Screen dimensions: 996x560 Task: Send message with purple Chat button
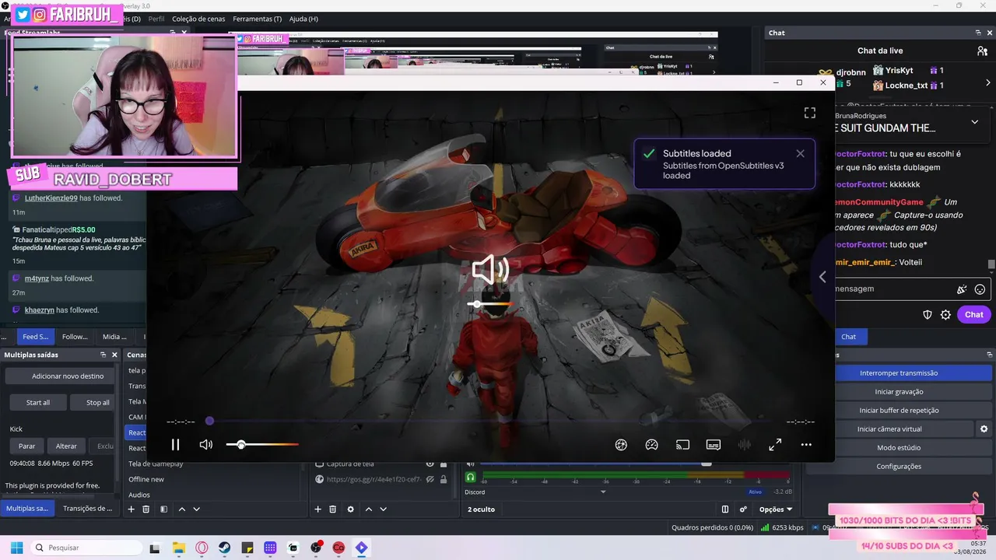974,315
